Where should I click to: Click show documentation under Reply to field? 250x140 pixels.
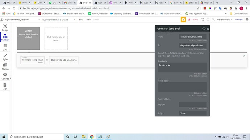tap(197, 108)
